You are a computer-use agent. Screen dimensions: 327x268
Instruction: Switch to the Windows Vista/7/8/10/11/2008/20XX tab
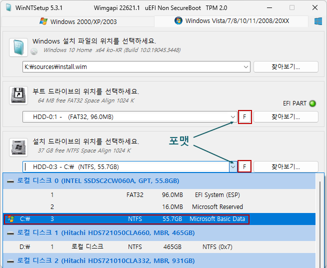[231, 21]
